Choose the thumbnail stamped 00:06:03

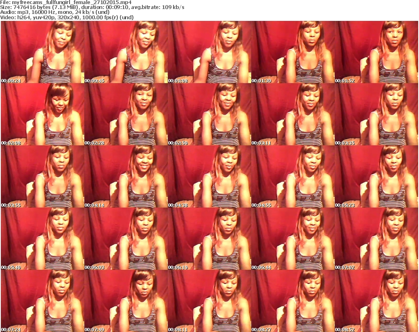[126, 239]
